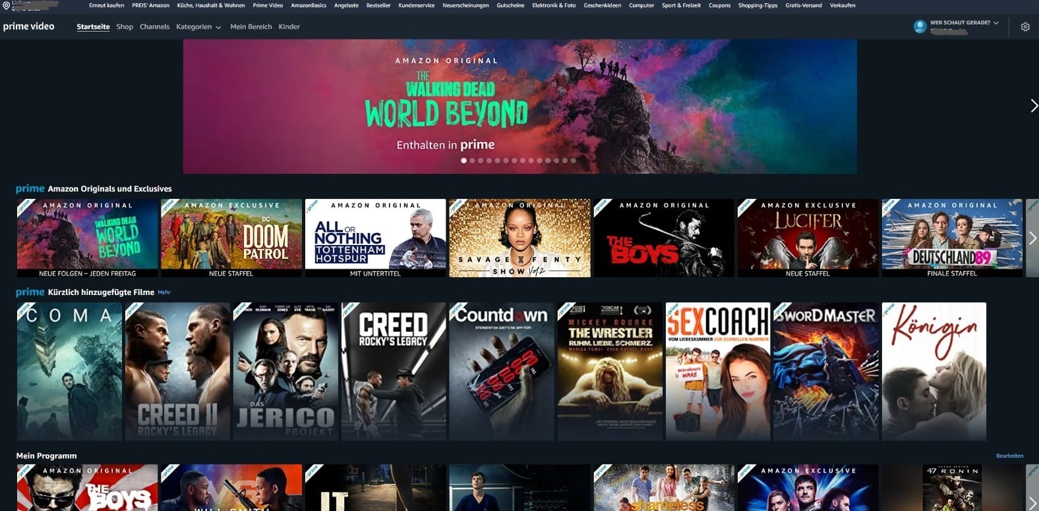Open the Lucifer thumbnail
Image resolution: width=1039 pixels, height=511 pixels.
click(808, 238)
